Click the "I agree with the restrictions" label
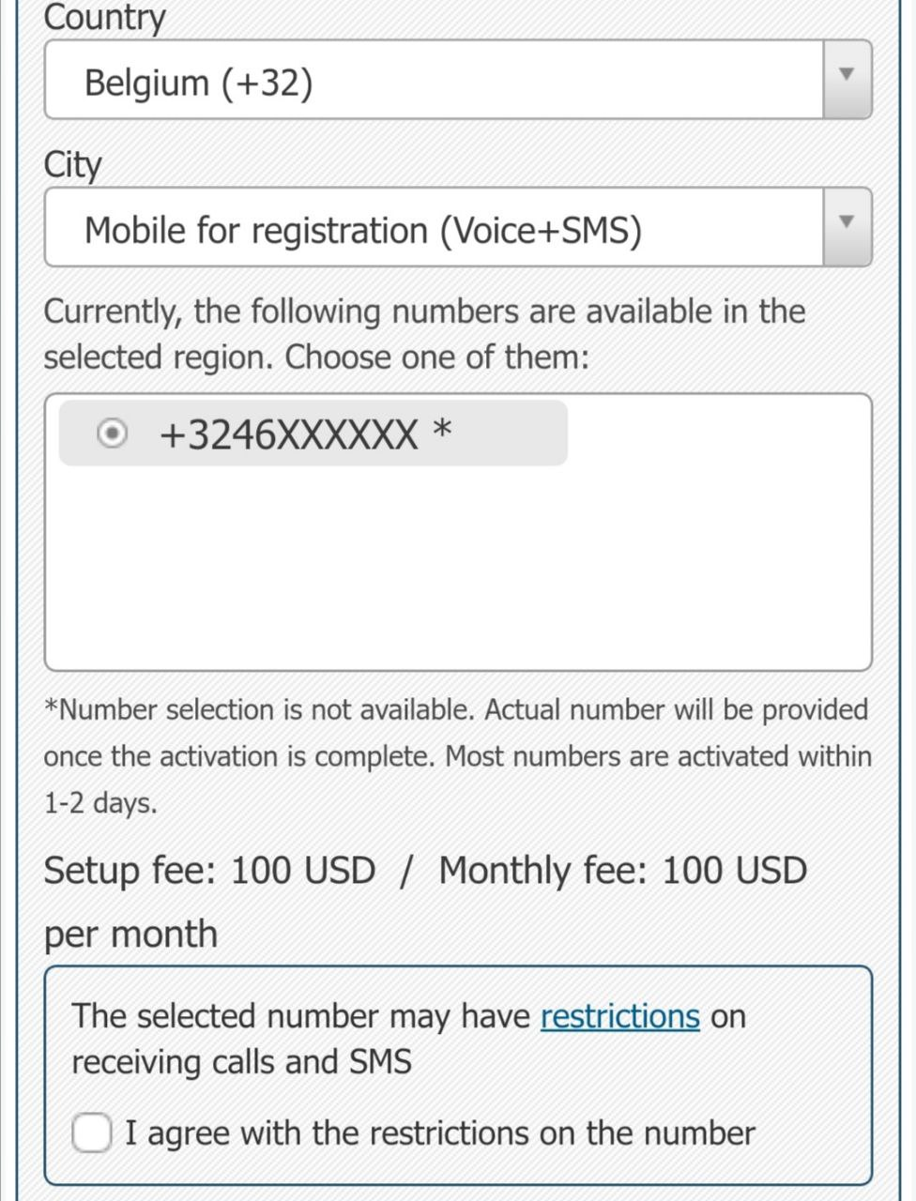Screen dimensions: 916x1201 click(439, 1133)
